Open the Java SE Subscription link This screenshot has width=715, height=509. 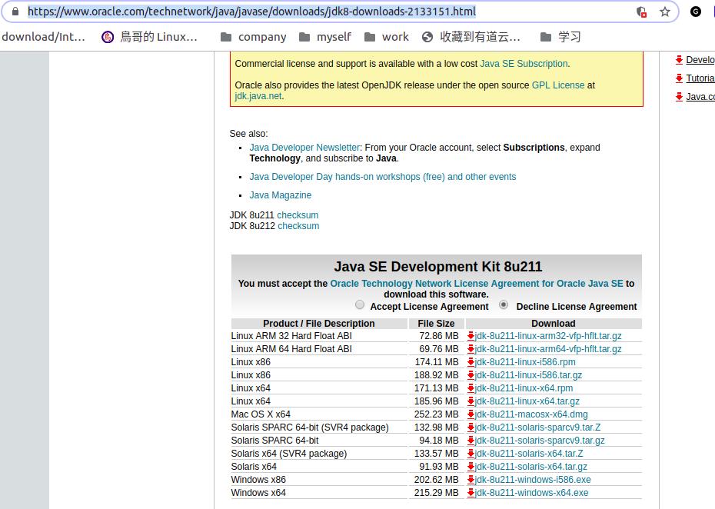tap(524, 64)
